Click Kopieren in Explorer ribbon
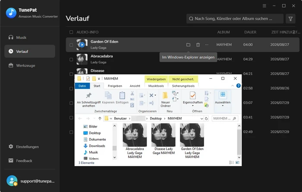The width and height of the screenshot is (302, 192). point(108,98)
